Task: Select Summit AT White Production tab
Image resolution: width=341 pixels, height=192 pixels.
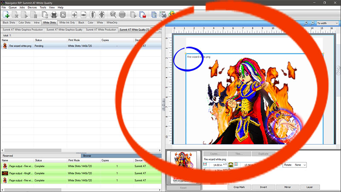Action: tap(101, 30)
